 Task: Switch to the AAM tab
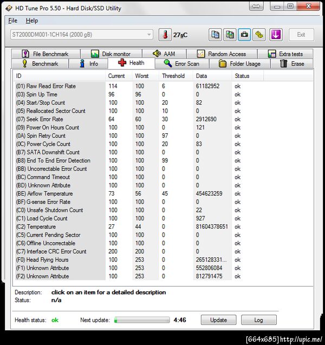pyautogui.click(x=164, y=54)
